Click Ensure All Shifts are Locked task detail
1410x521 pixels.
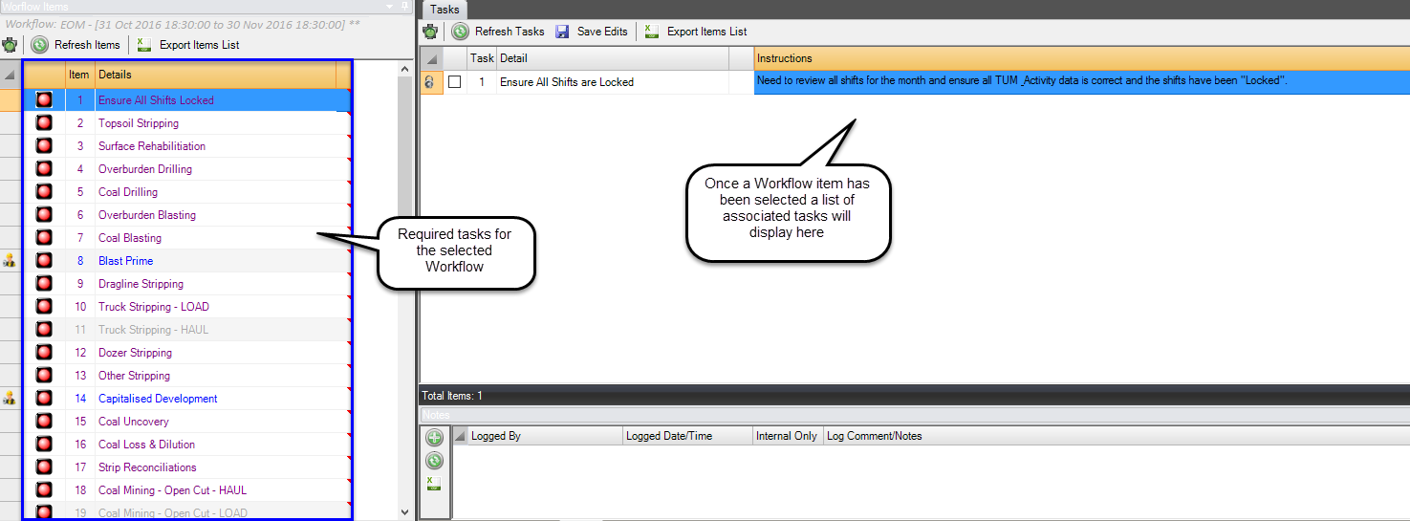pyautogui.click(x=567, y=82)
